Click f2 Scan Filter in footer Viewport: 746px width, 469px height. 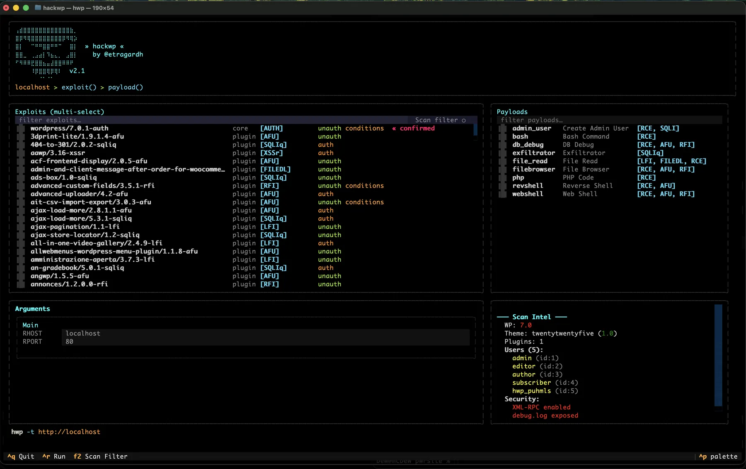click(x=100, y=457)
